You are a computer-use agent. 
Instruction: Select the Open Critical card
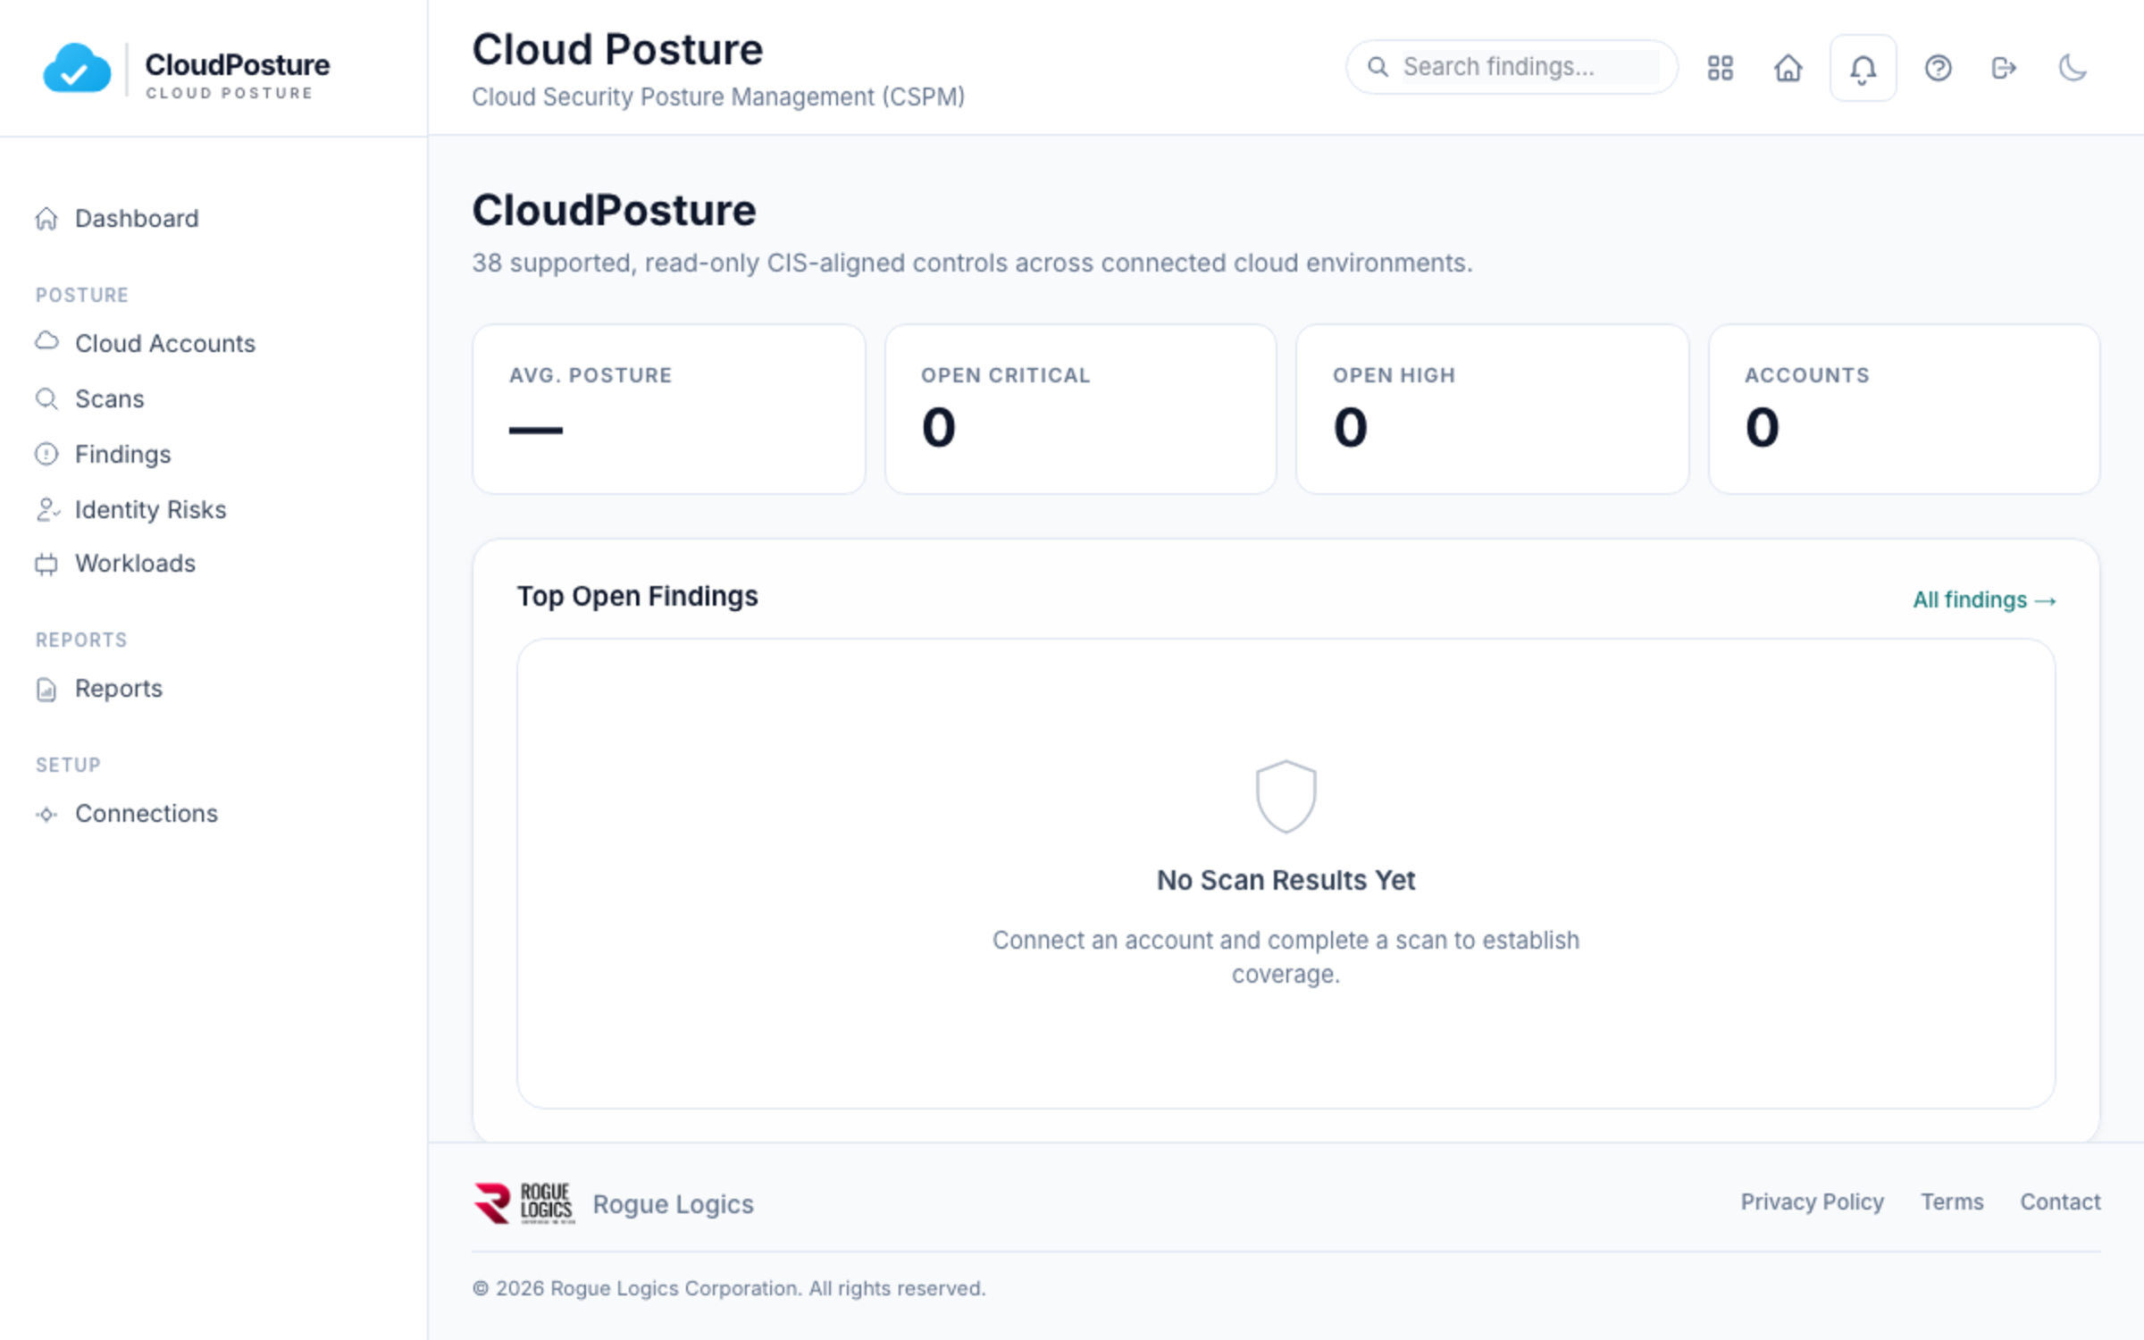pyautogui.click(x=1080, y=409)
